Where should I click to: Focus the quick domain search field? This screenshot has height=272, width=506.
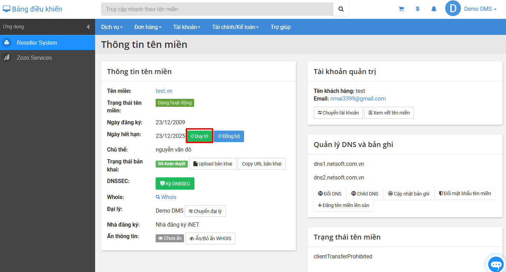217,9
